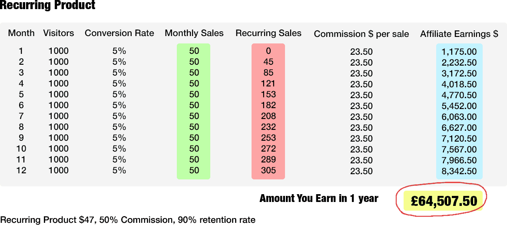
Task: Select the affiliate earnings cell 8,342.50
Action: pos(459,171)
